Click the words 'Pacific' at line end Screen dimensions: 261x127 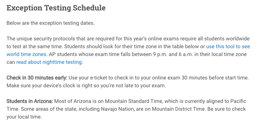coord(238,101)
